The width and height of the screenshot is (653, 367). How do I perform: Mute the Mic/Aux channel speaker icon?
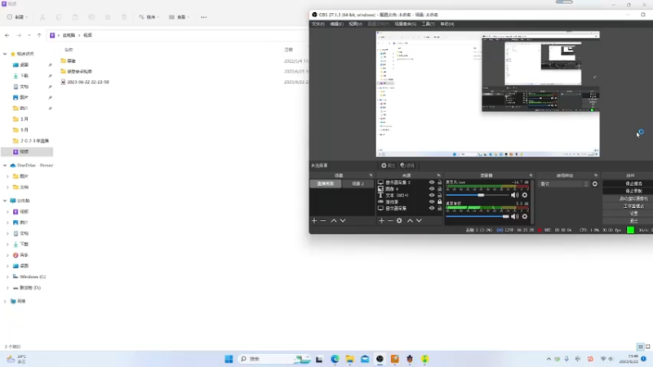coord(515,195)
